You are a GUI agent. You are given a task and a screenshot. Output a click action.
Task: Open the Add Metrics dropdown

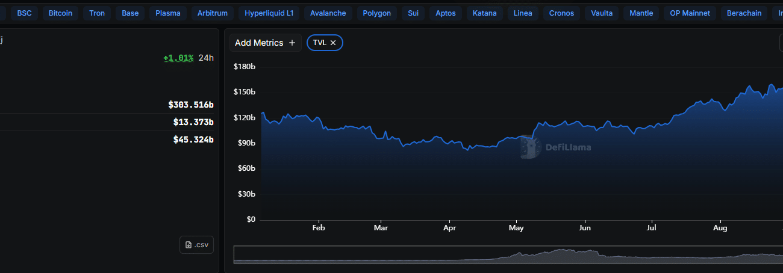click(265, 43)
